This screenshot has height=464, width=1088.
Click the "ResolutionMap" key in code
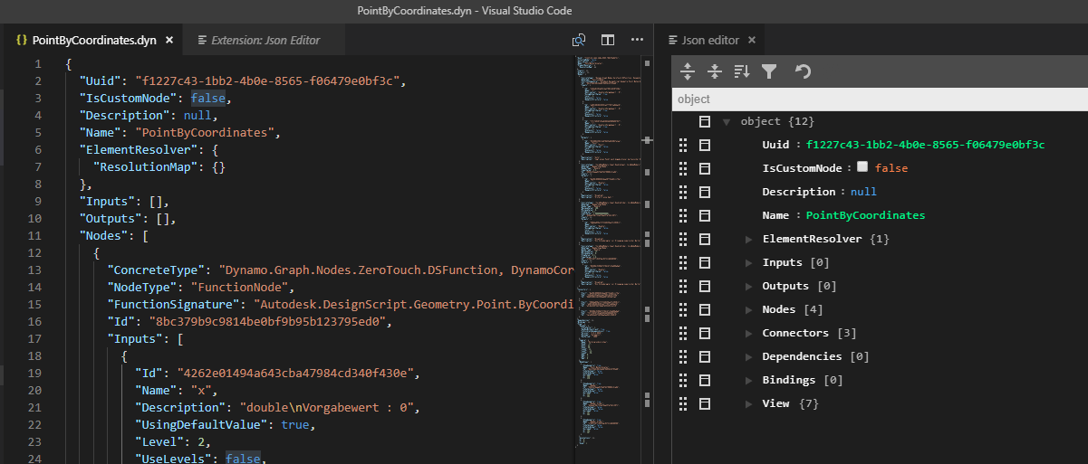click(145, 167)
